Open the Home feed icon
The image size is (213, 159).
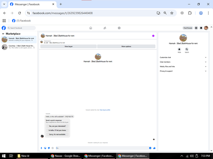pyautogui.click(x=91, y=28)
